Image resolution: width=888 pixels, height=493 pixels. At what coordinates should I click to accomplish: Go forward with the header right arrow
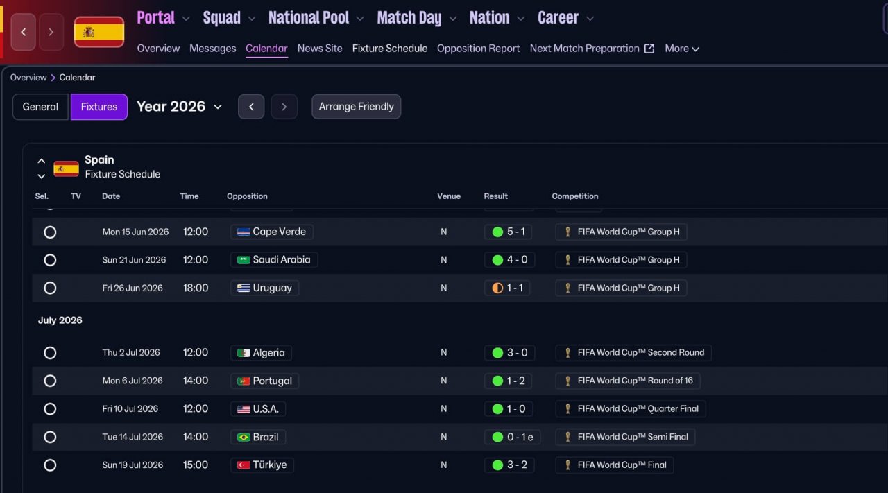tap(51, 32)
